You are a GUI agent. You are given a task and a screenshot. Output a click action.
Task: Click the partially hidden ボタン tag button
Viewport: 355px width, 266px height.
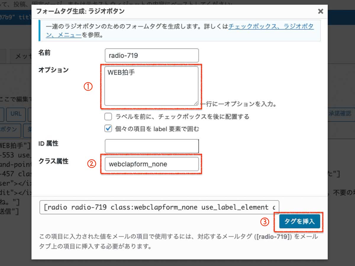pos(11,130)
